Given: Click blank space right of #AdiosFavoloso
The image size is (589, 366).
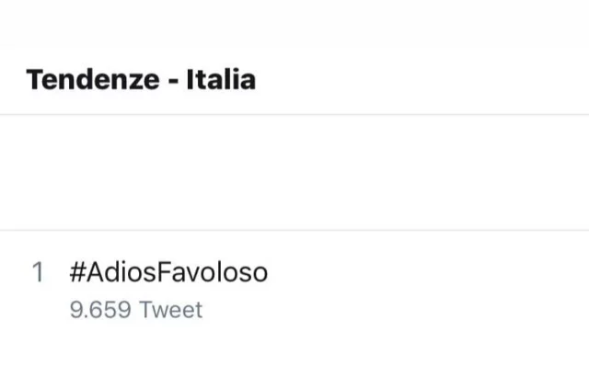Looking at the screenshot, I should [x=428, y=272].
